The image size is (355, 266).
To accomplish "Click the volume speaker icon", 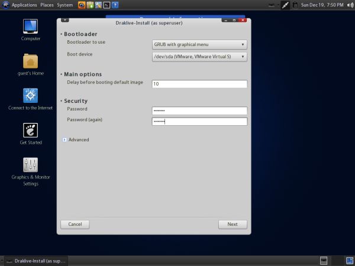I will pos(350,5).
